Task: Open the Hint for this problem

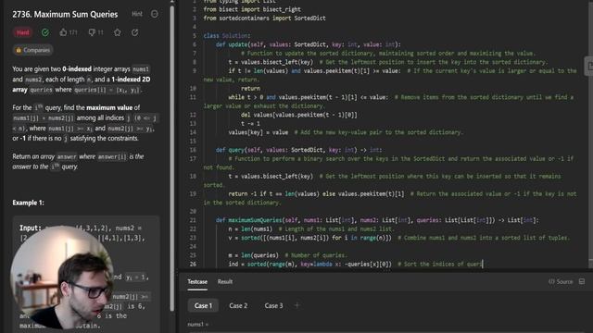Action: tap(137, 14)
